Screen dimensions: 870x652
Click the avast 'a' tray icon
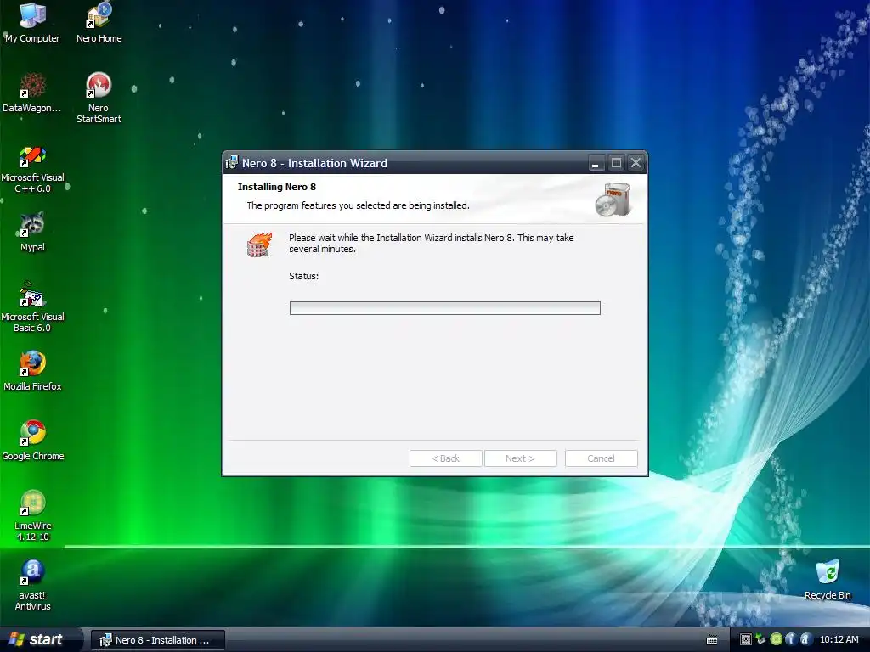coord(805,639)
